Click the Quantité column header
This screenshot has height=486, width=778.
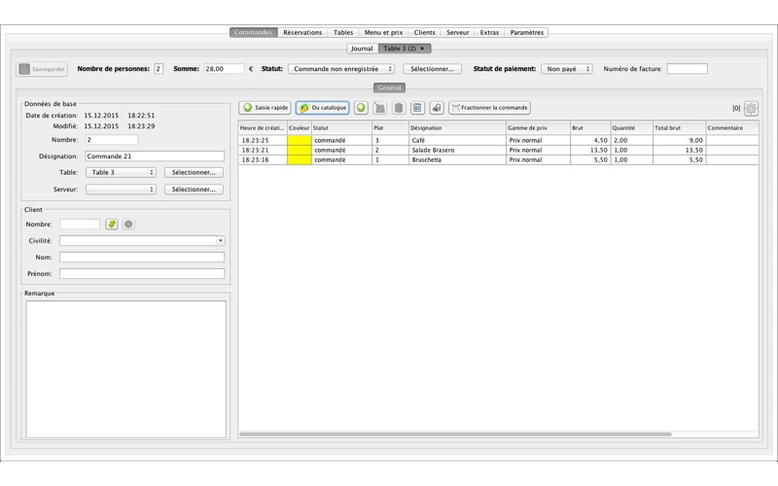pyautogui.click(x=631, y=128)
